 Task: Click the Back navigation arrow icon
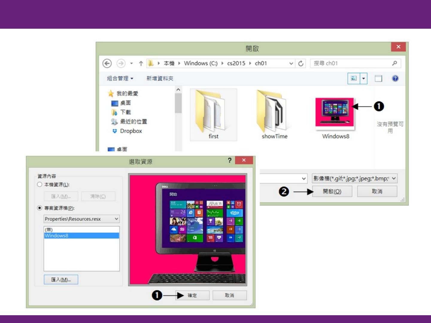(107, 63)
